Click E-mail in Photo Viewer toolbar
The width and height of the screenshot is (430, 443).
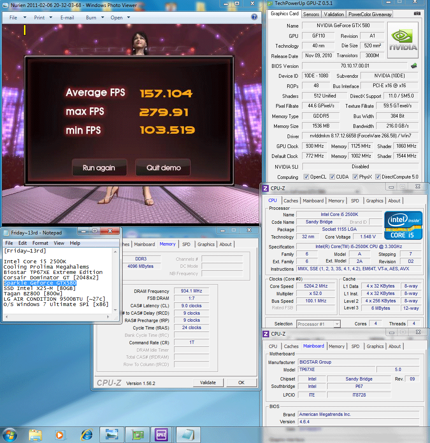67,18
